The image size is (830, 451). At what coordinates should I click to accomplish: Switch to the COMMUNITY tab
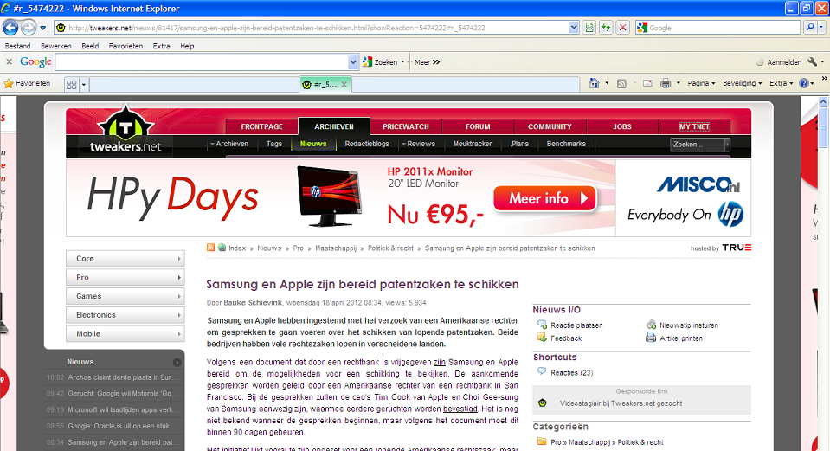pyautogui.click(x=550, y=126)
